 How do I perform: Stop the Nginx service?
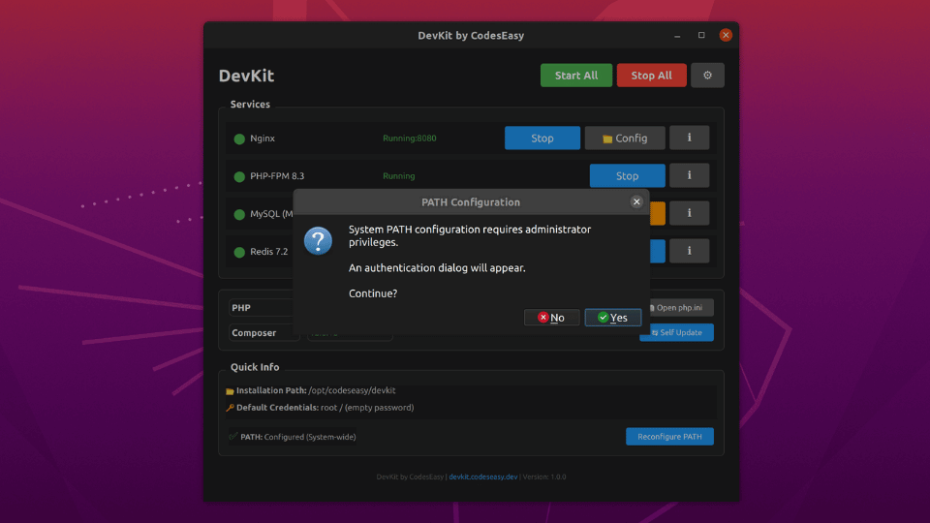[542, 138]
